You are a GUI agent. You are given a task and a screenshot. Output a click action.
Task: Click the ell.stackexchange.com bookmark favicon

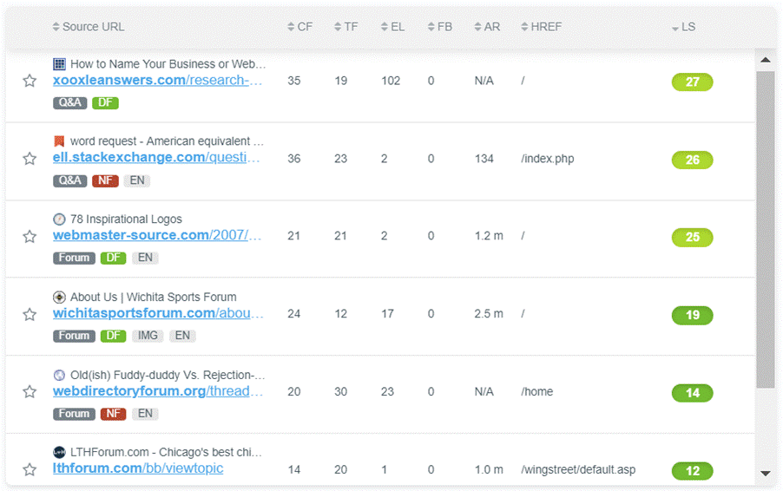pyautogui.click(x=59, y=141)
